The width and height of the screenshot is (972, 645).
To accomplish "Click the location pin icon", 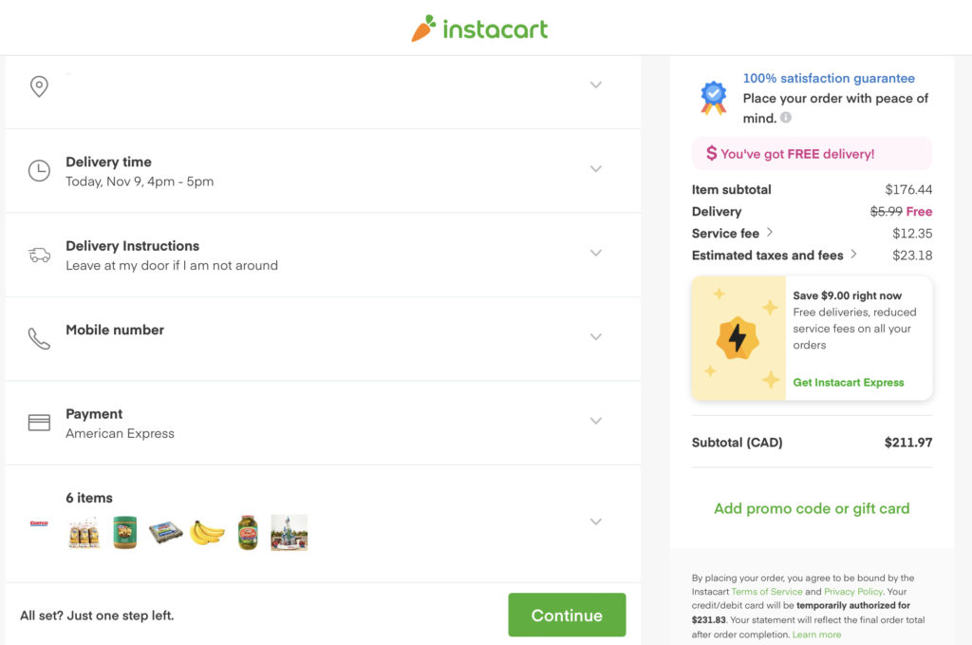I will 39,86.
